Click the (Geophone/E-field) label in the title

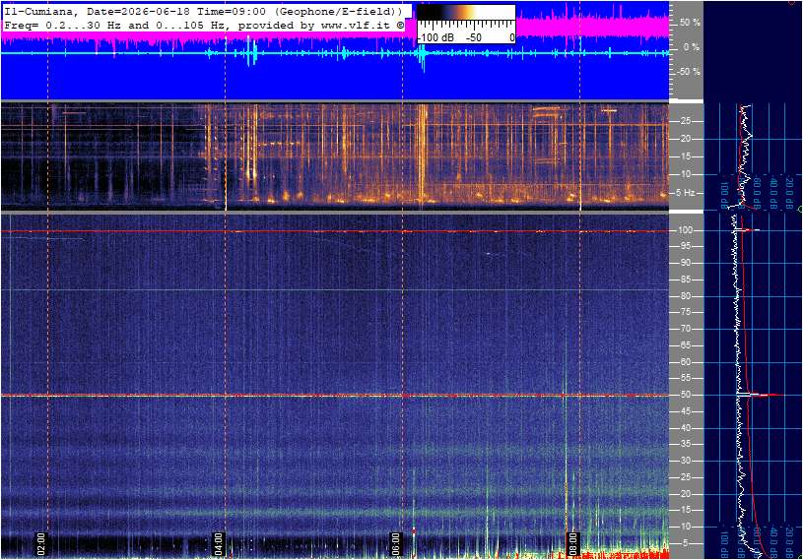coord(339,11)
